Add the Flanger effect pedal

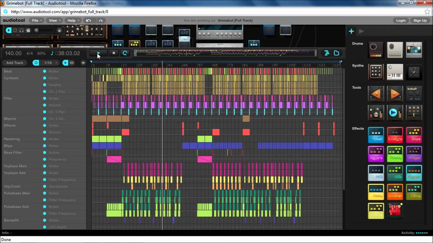click(414, 173)
